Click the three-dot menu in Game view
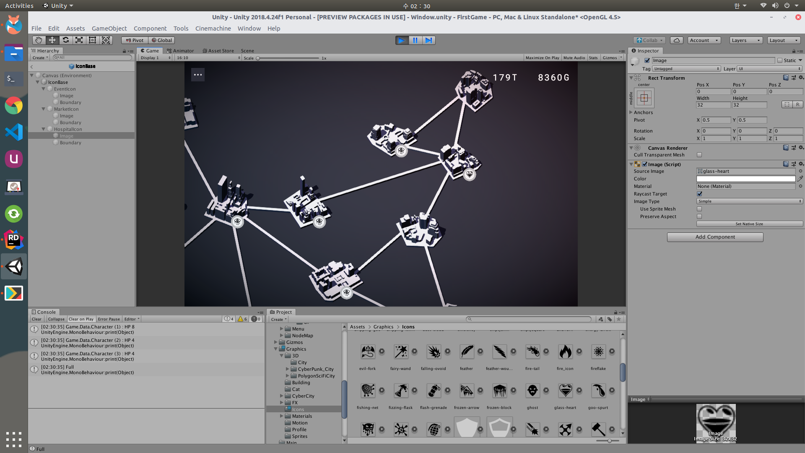Viewport: 805px width, 453px height. pos(198,75)
